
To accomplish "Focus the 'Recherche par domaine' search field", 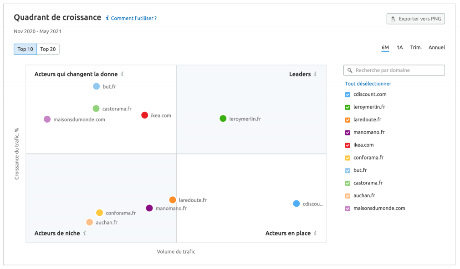I will [x=394, y=70].
